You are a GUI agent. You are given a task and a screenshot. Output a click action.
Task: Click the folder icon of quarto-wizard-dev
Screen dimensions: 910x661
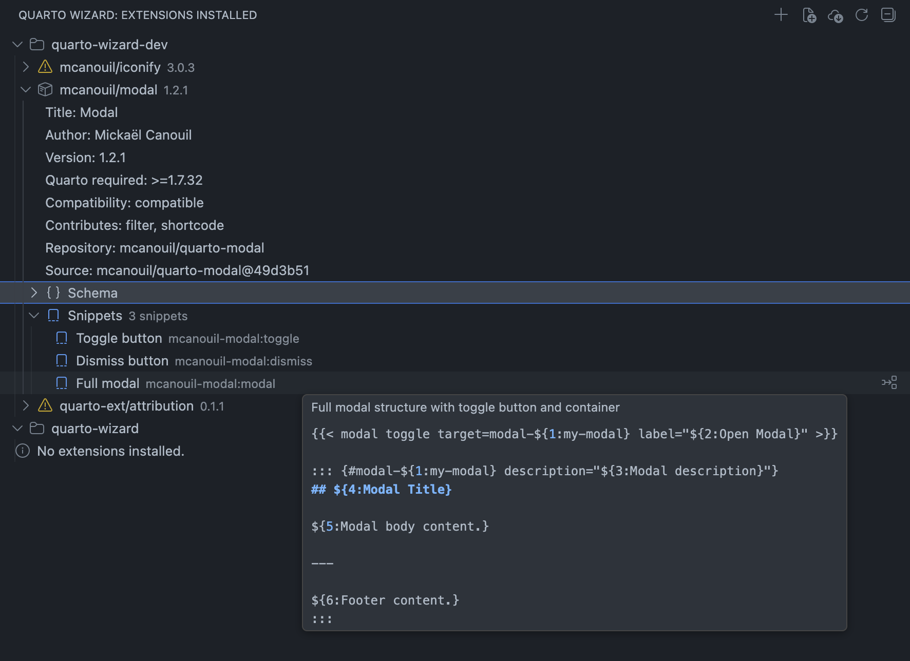pyautogui.click(x=36, y=44)
